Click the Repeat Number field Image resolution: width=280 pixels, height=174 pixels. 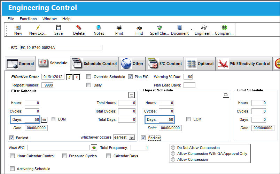(47, 85)
